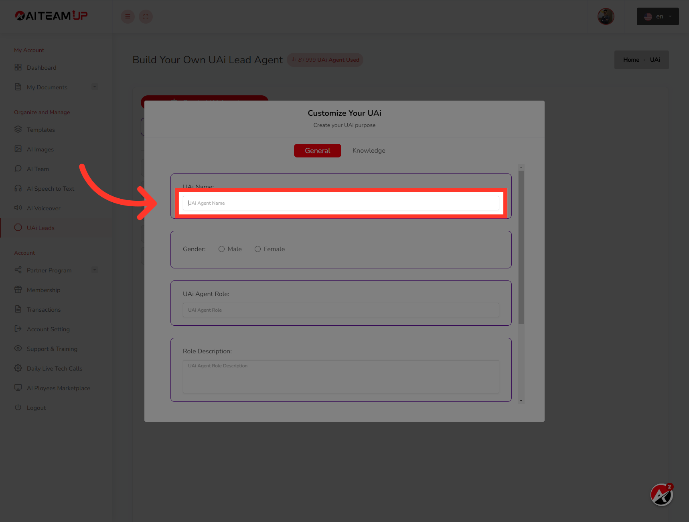Viewport: 689px width, 522px height.
Task: Open AI Ployees Marketplace link
Action: click(x=59, y=388)
